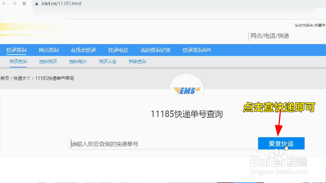Select the 快递查询 sub-navigation item
Viewport: 326px width, 183px height.
(18, 61)
